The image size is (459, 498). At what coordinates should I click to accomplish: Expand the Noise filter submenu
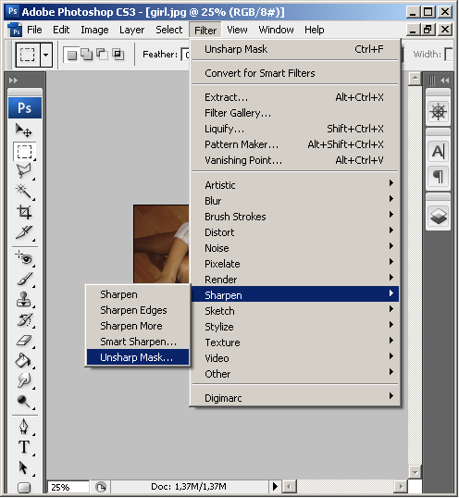[x=295, y=248]
